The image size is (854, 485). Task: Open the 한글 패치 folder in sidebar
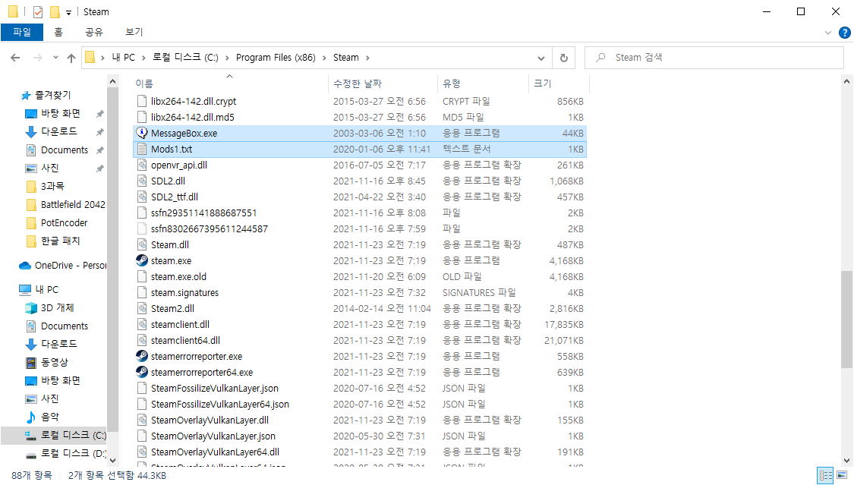pyautogui.click(x=61, y=241)
